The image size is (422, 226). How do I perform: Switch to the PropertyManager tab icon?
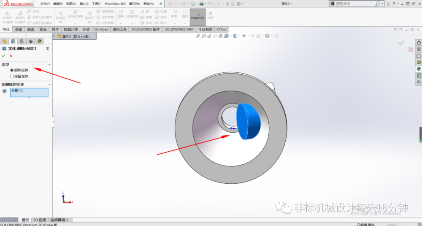click(13, 41)
